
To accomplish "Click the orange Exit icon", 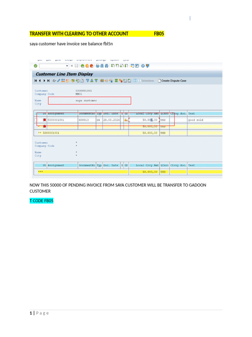I will 87,66.
